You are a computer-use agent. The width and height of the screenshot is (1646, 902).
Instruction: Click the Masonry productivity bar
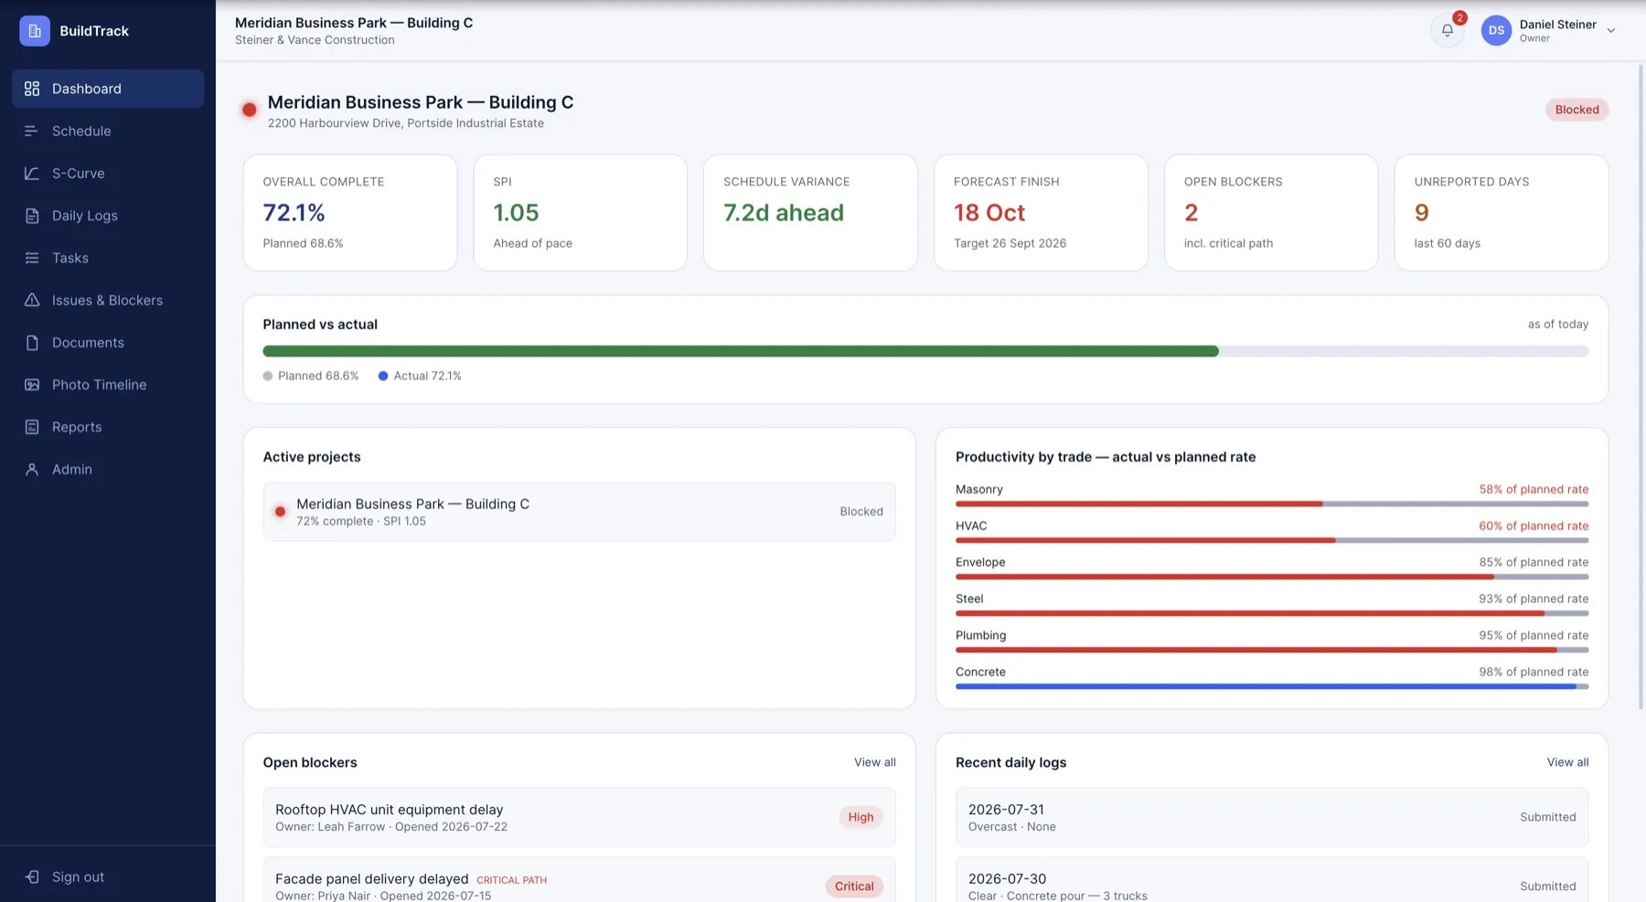tap(1272, 504)
